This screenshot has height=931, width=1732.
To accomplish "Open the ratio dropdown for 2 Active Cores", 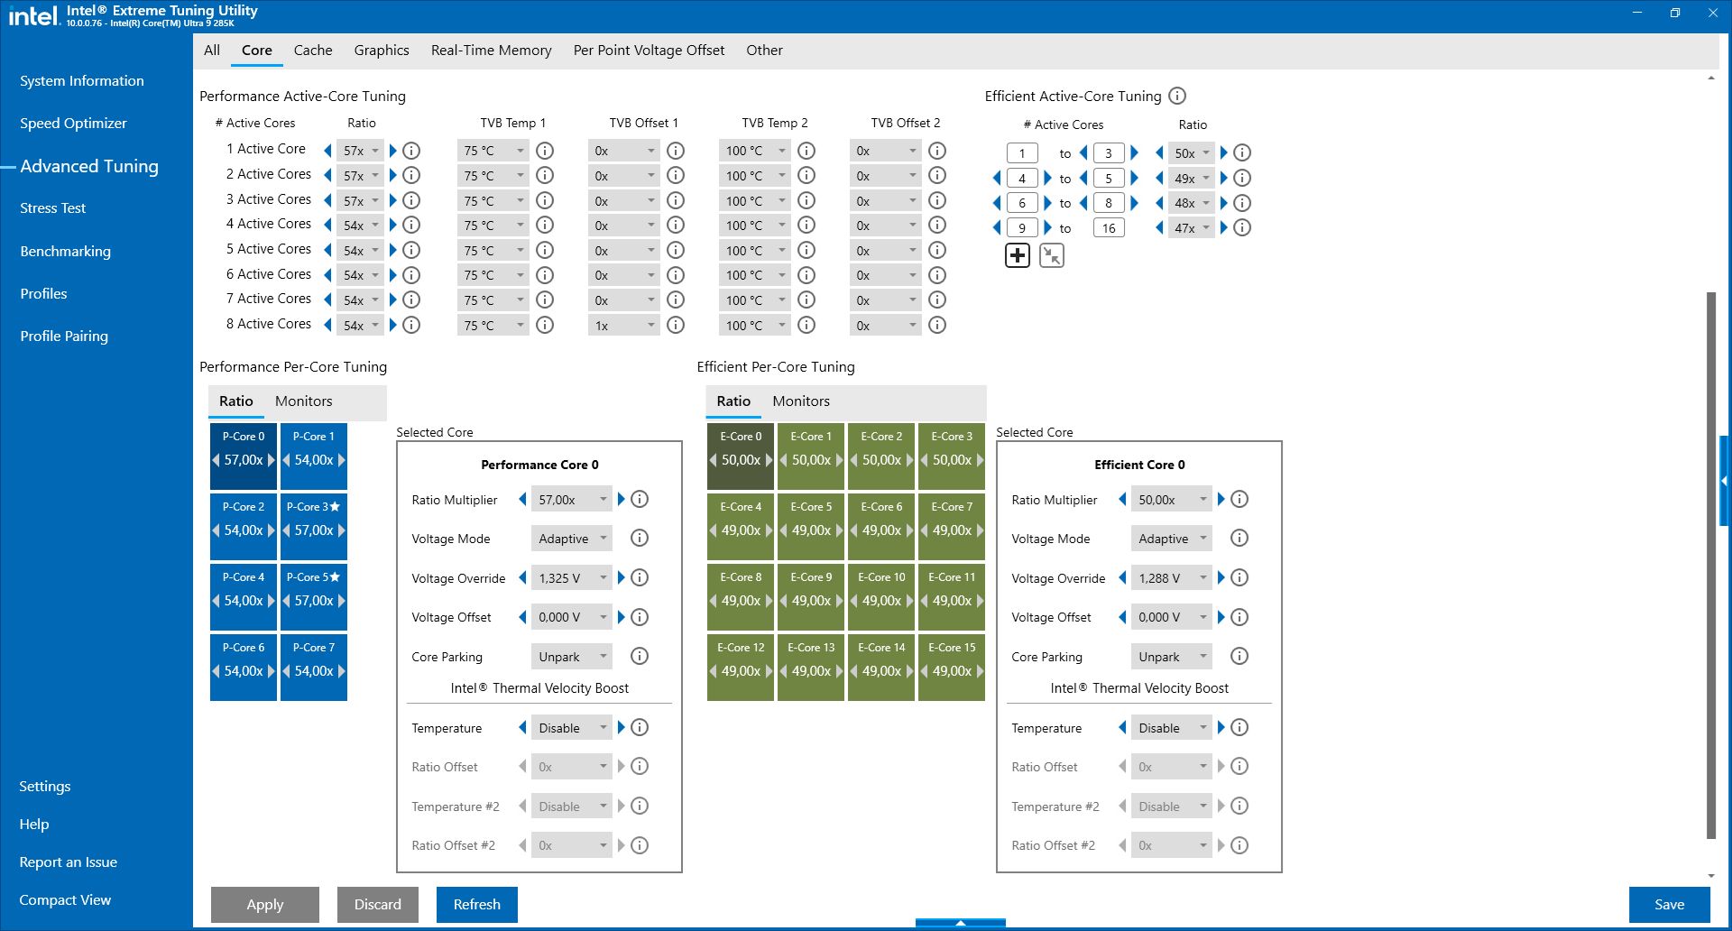I will click(361, 176).
